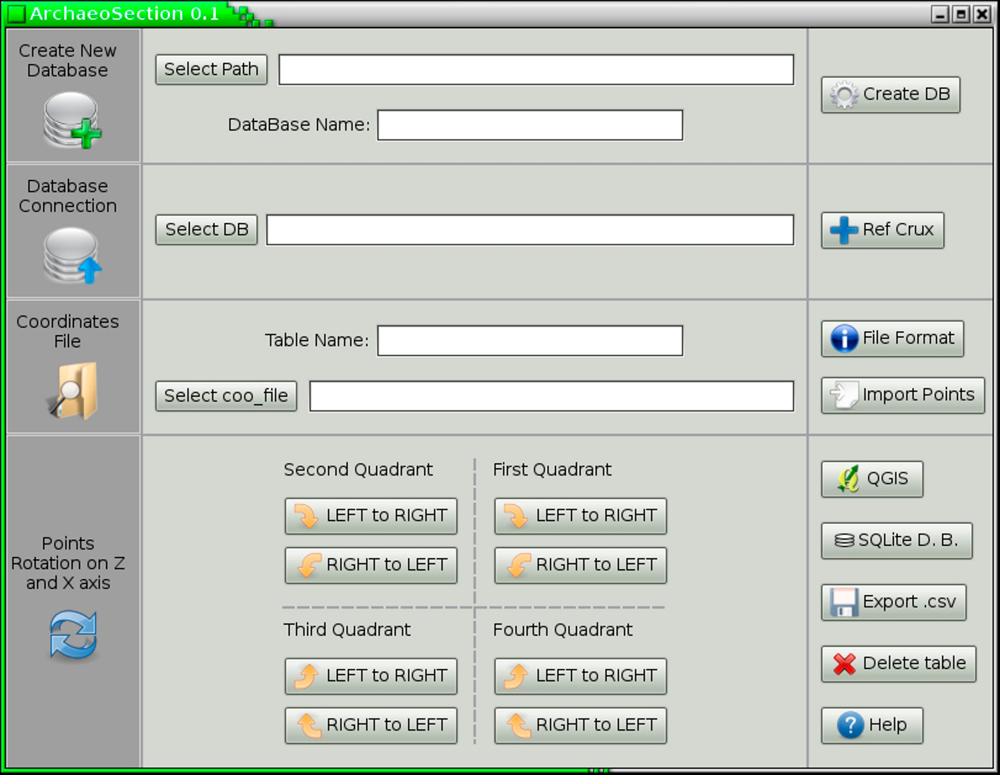This screenshot has width=1000, height=775.
Task: Click the question mark Help icon
Action: coord(850,726)
